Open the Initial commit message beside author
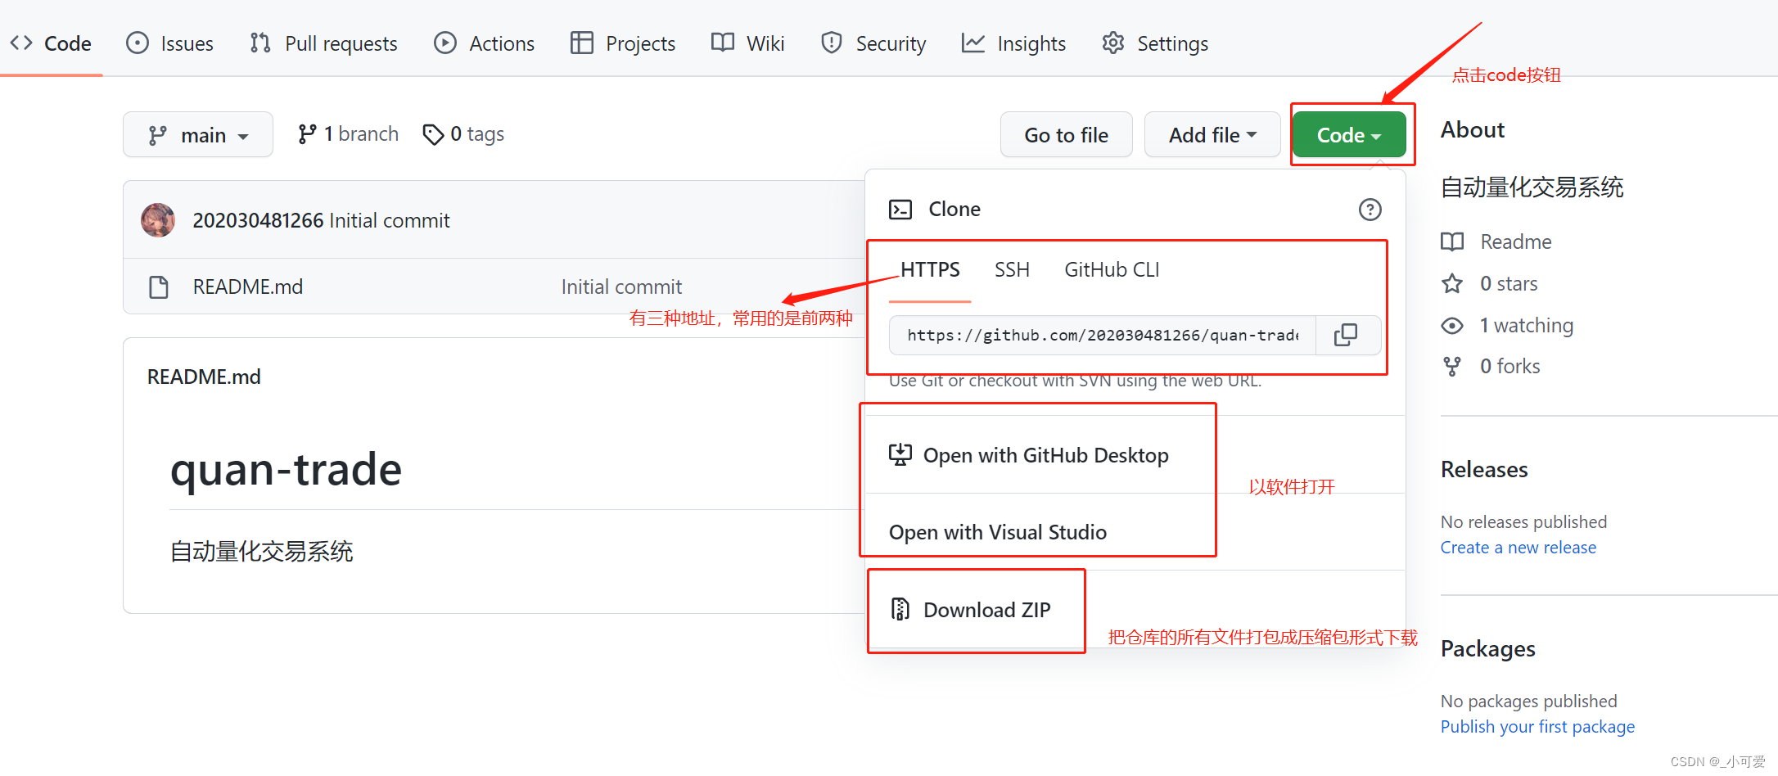The height and width of the screenshot is (776, 1778). 390,221
